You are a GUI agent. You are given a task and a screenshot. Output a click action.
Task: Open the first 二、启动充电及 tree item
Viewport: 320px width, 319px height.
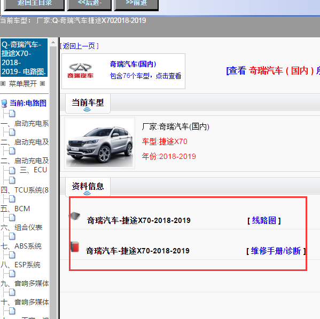coord(25,142)
